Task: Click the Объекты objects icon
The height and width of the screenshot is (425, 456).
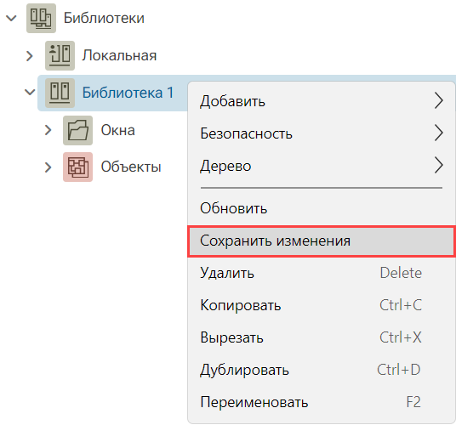Action: (x=78, y=167)
